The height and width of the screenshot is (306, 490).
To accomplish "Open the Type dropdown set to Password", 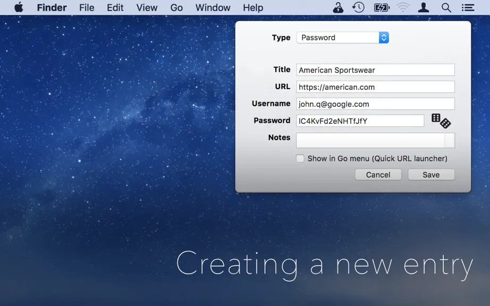I will click(342, 38).
